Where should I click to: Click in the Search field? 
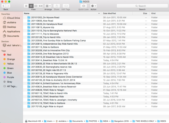(142, 6)
